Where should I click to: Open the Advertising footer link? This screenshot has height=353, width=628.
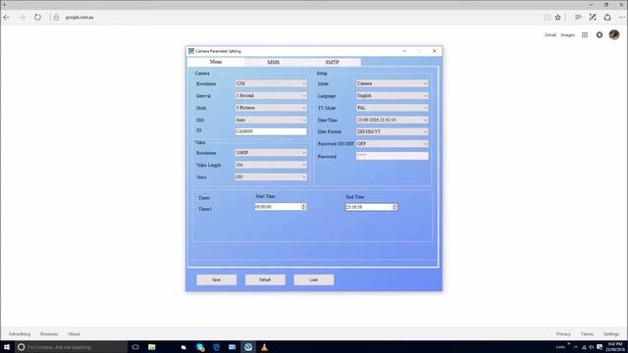click(20, 333)
